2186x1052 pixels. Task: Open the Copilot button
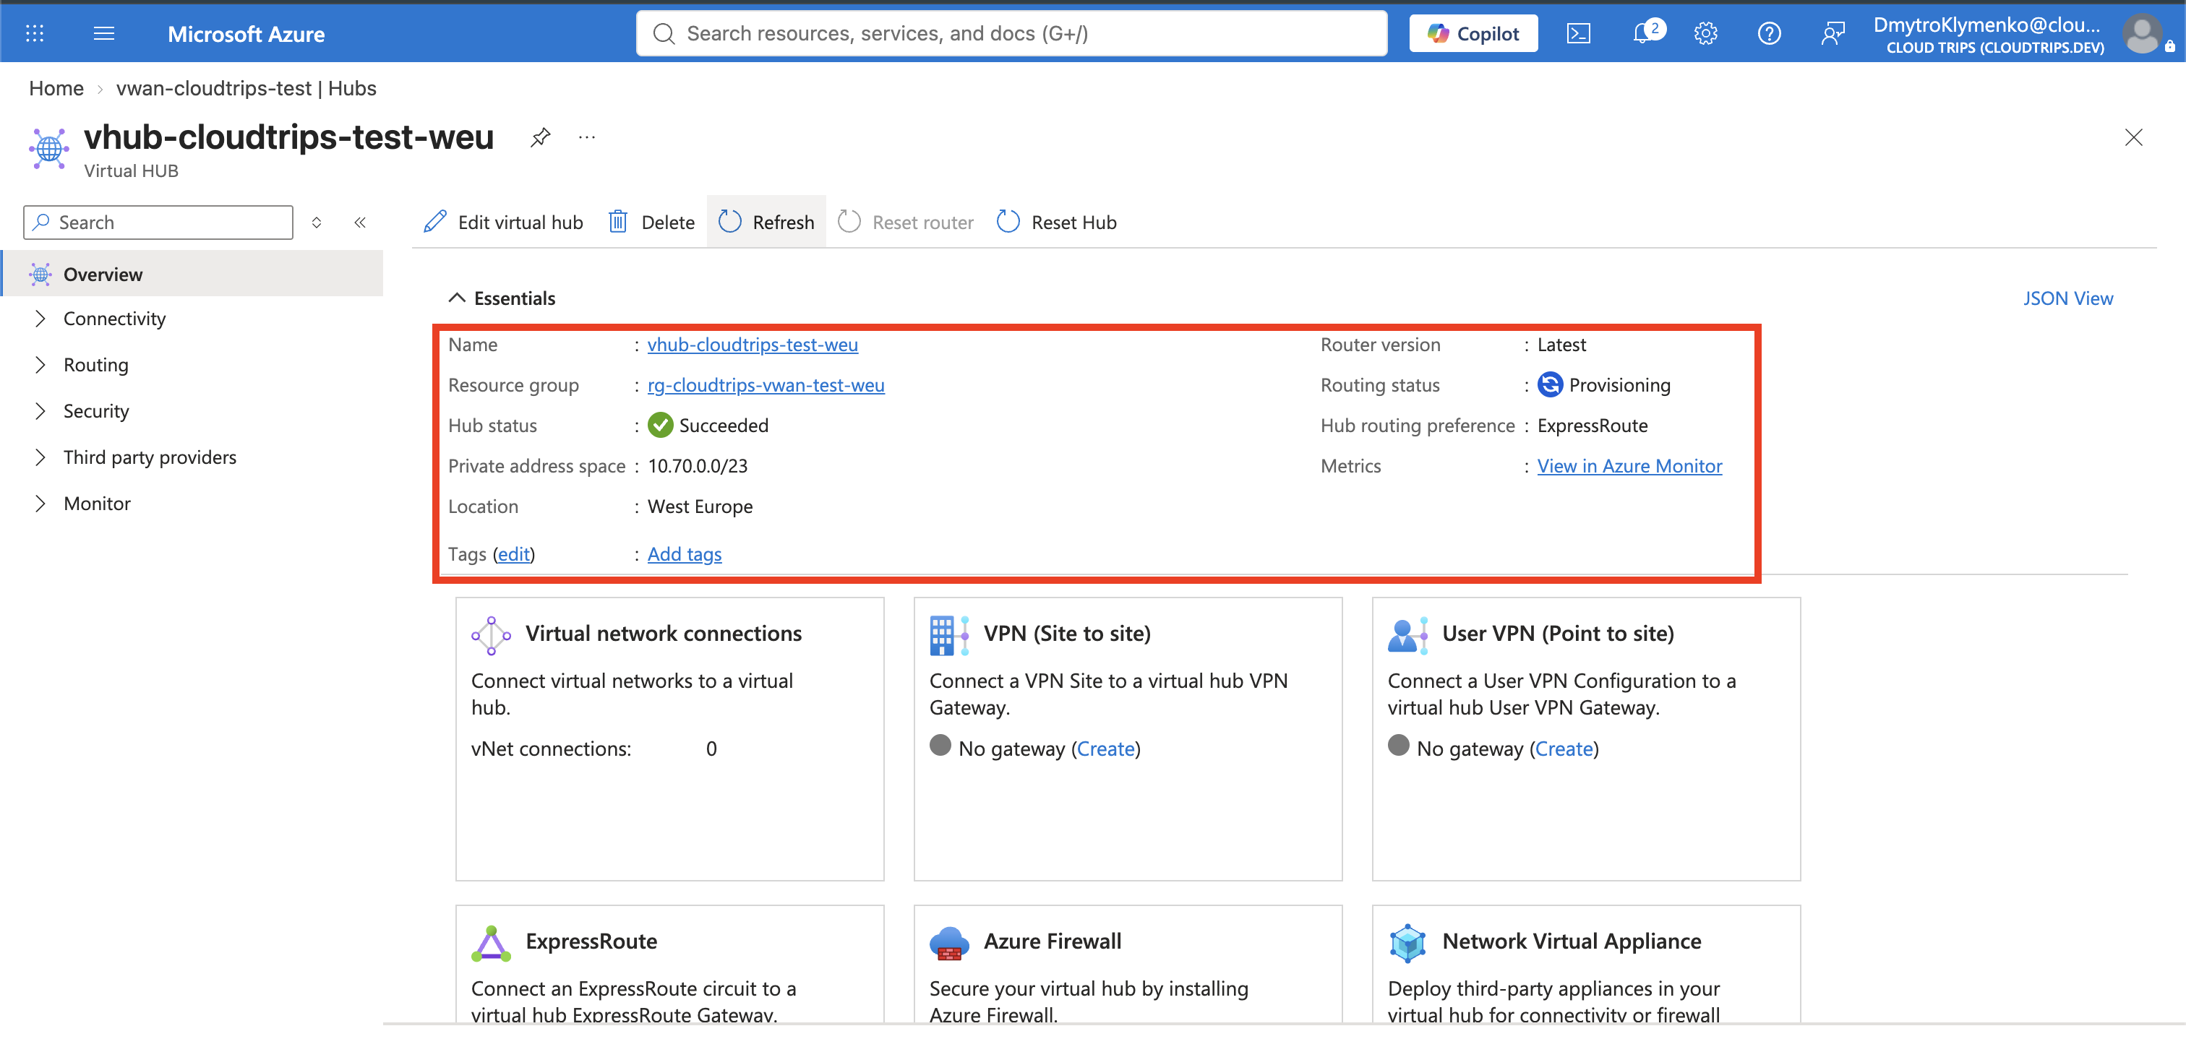[x=1473, y=33]
